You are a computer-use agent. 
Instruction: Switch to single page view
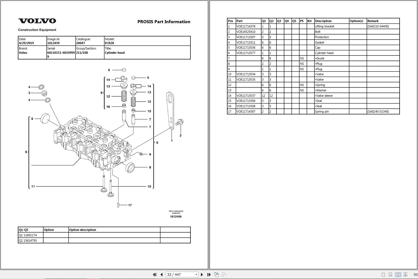click(383, 274)
